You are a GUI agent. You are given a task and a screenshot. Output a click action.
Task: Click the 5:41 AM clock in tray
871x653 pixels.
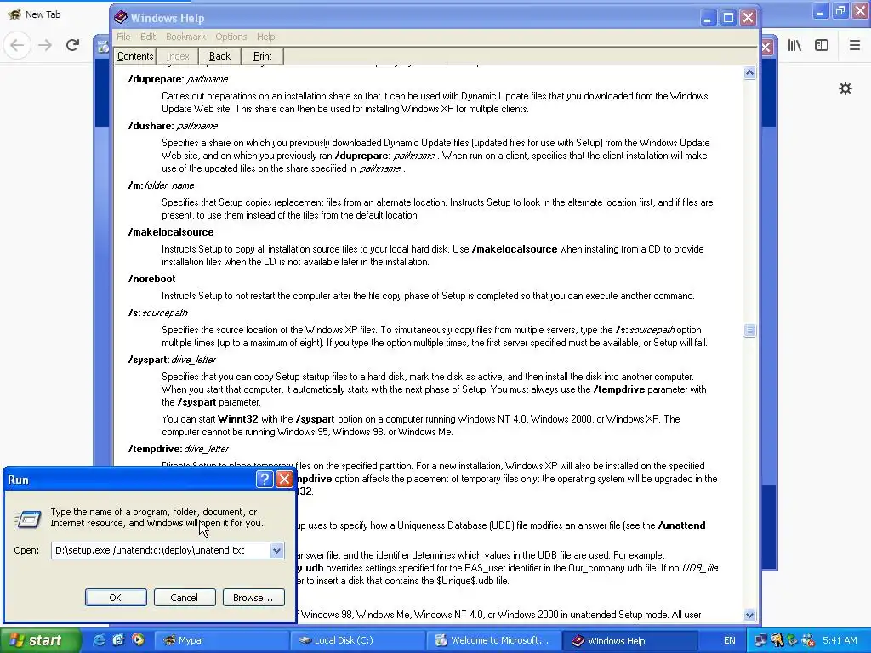(x=840, y=640)
